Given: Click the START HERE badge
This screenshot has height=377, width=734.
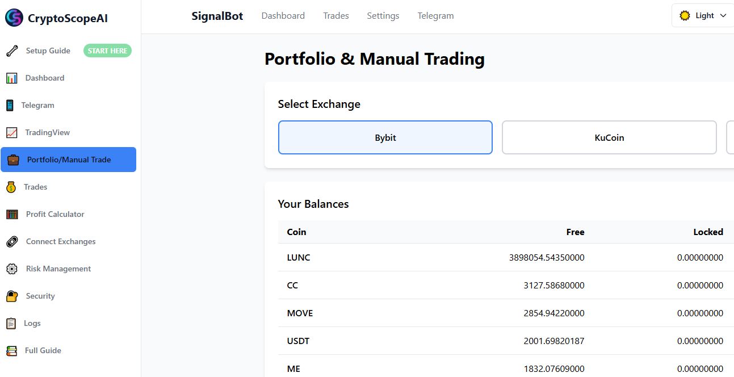Looking at the screenshot, I should [x=107, y=50].
